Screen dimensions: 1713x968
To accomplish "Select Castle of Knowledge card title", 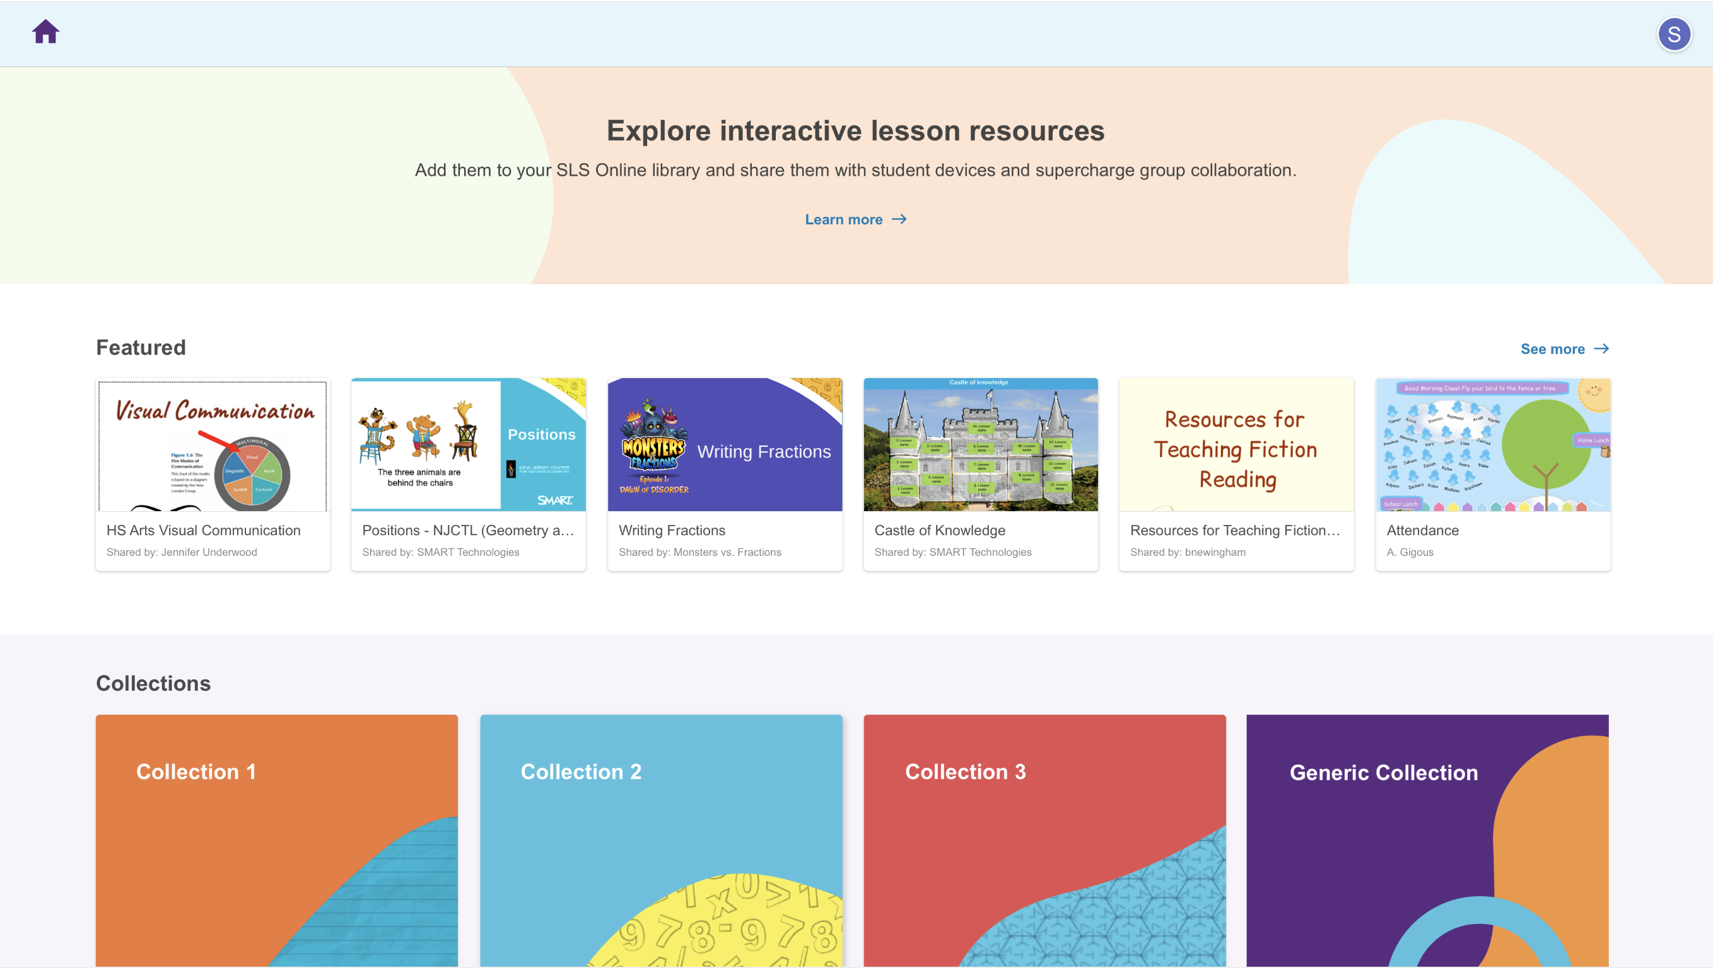I will [939, 531].
